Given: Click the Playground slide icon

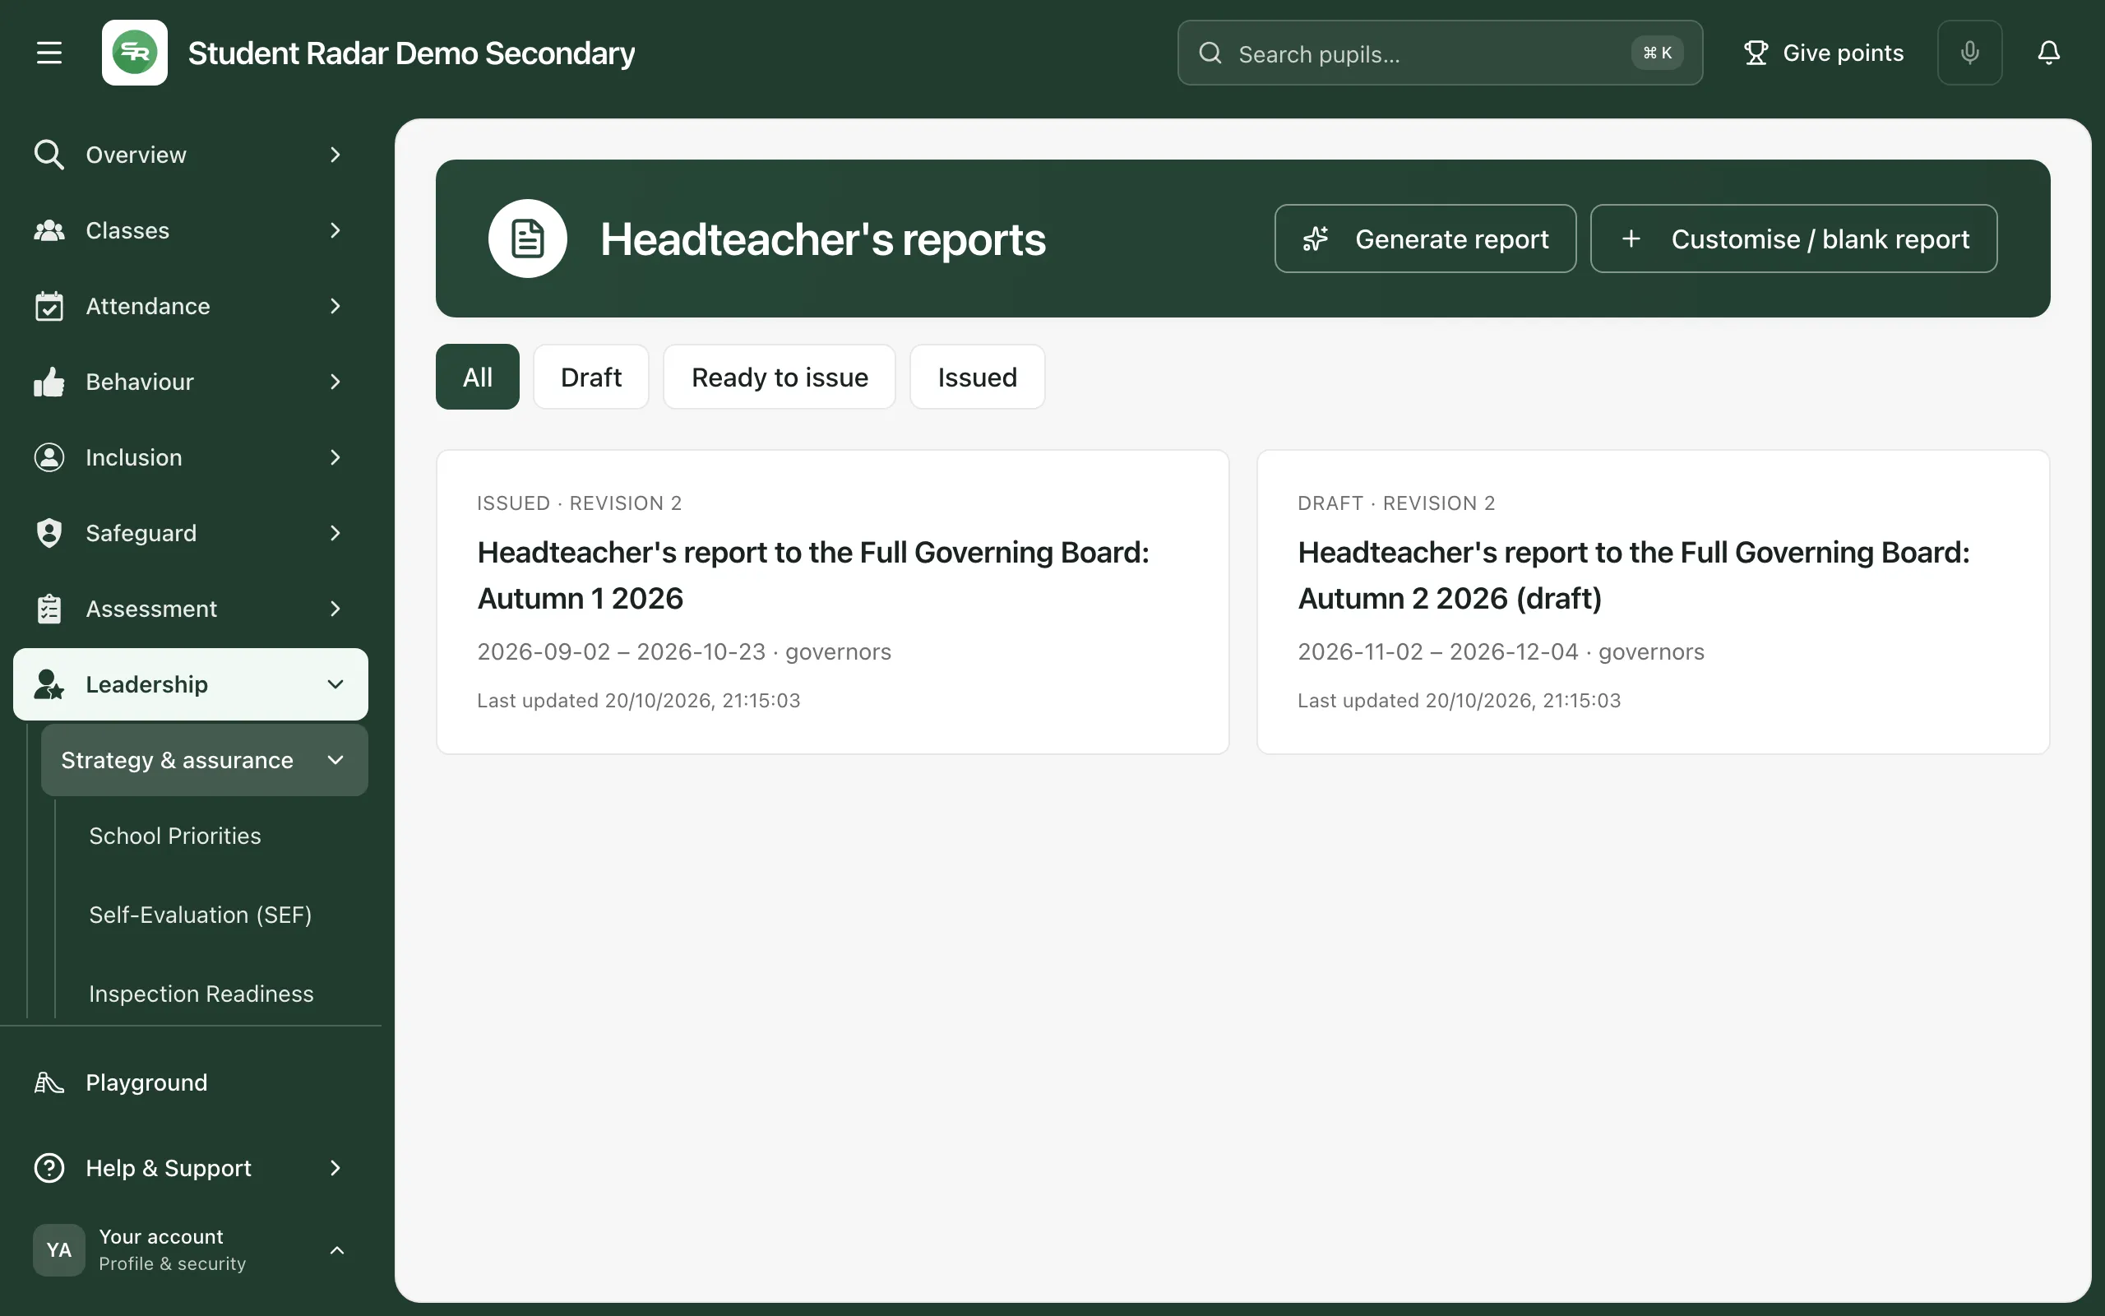Looking at the screenshot, I should point(49,1082).
